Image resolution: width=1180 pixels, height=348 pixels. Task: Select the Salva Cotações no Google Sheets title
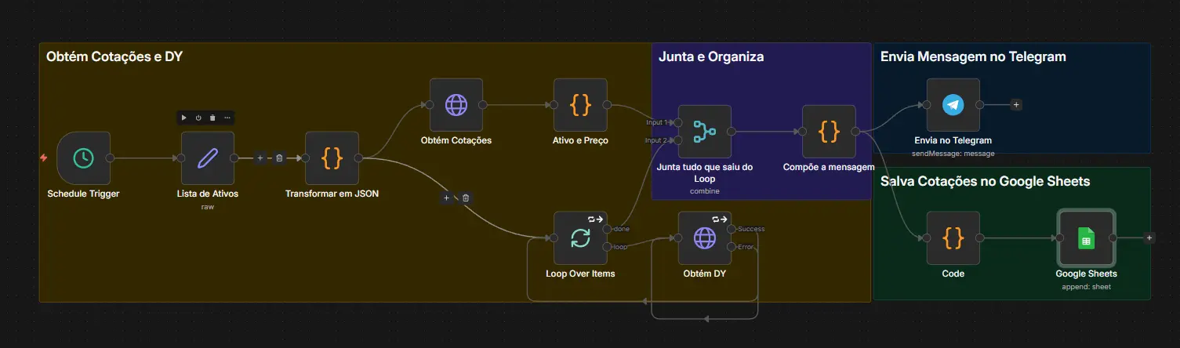pyautogui.click(x=985, y=181)
